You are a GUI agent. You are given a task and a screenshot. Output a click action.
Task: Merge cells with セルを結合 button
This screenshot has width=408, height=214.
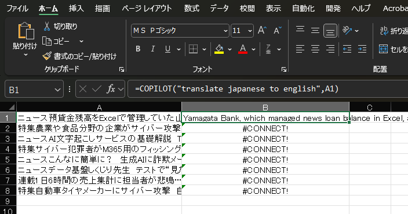(x=393, y=49)
